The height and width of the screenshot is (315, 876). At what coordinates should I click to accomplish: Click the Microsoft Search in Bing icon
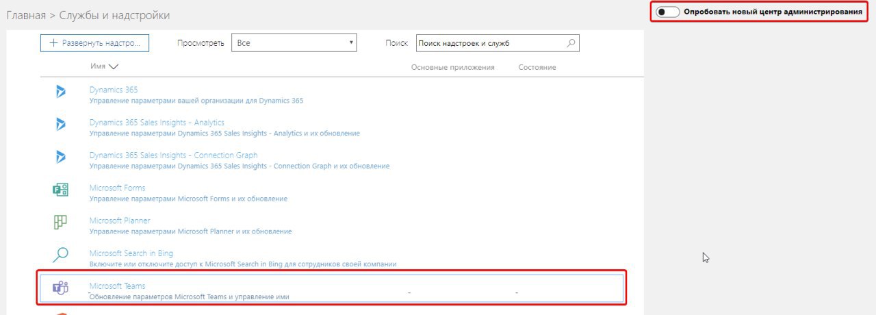60,255
